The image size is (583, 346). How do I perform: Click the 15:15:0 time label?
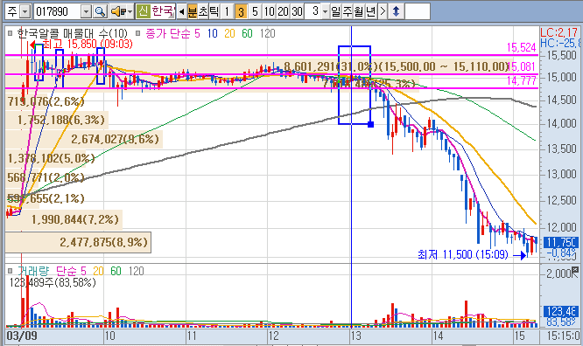[563, 336]
